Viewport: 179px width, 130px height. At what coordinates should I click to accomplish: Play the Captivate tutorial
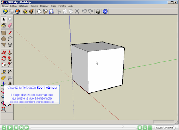[10, 127]
